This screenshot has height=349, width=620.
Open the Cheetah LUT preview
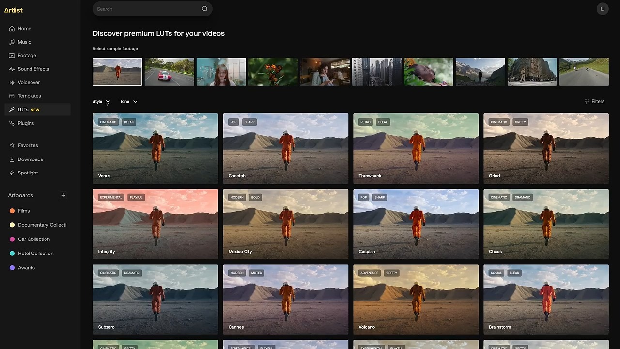pyautogui.click(x=286, y=149)
